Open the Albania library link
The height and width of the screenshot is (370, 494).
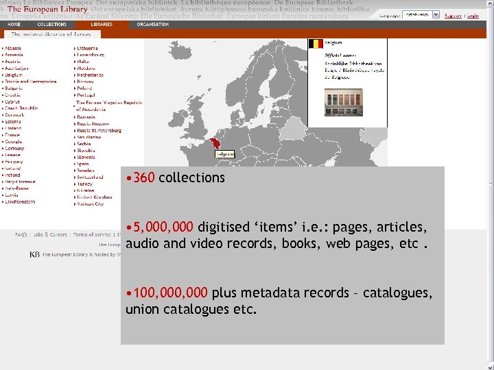pos(13,49)
